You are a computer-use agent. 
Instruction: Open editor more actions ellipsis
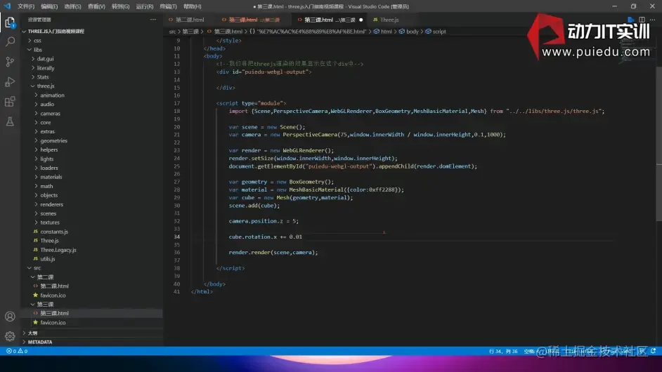click(653, 20)
